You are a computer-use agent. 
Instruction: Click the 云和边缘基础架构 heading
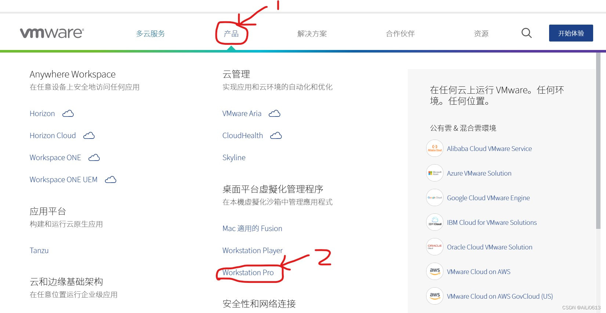66,282
